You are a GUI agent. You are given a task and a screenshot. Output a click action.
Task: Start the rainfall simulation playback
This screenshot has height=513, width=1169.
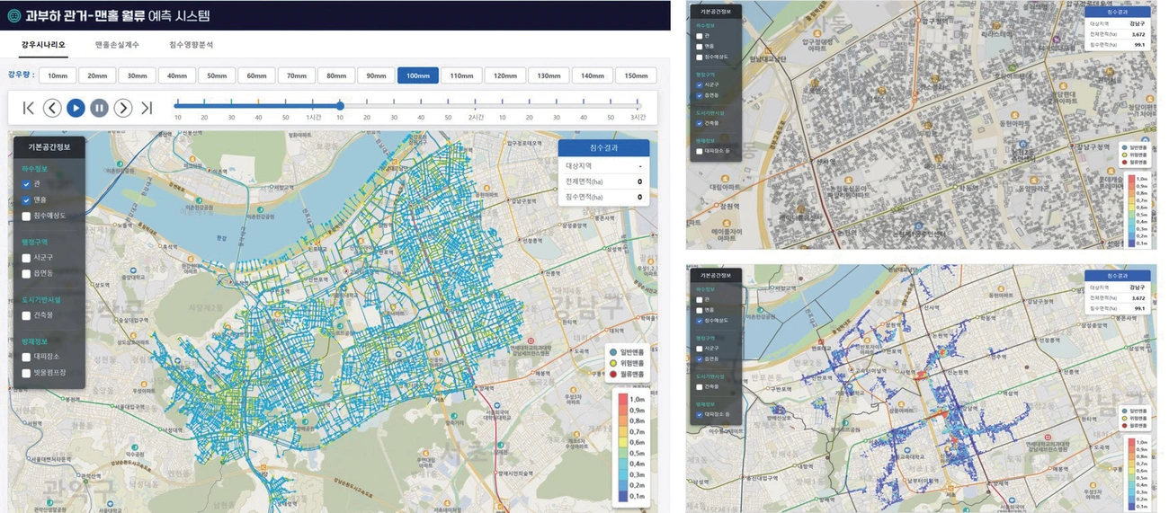[x=76, y=108]
